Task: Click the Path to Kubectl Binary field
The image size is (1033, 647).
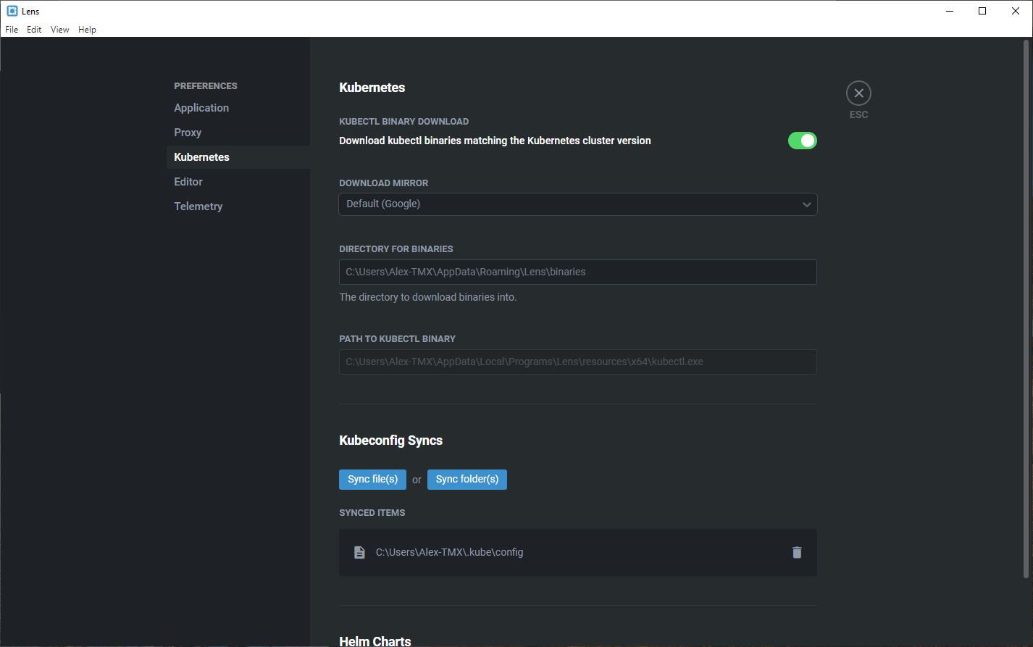Action: pos(578,362)
